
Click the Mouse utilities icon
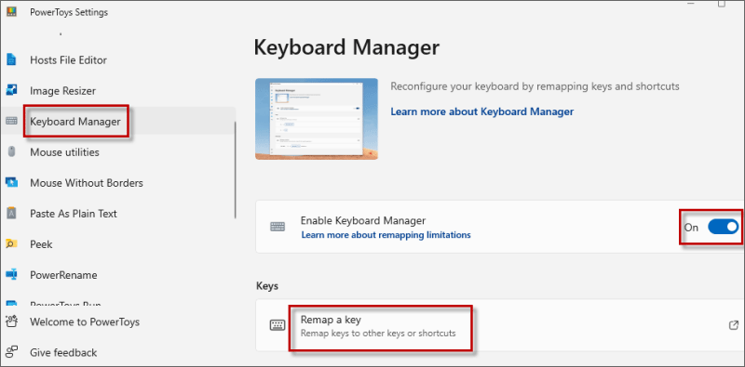click(x=11, y=151)
